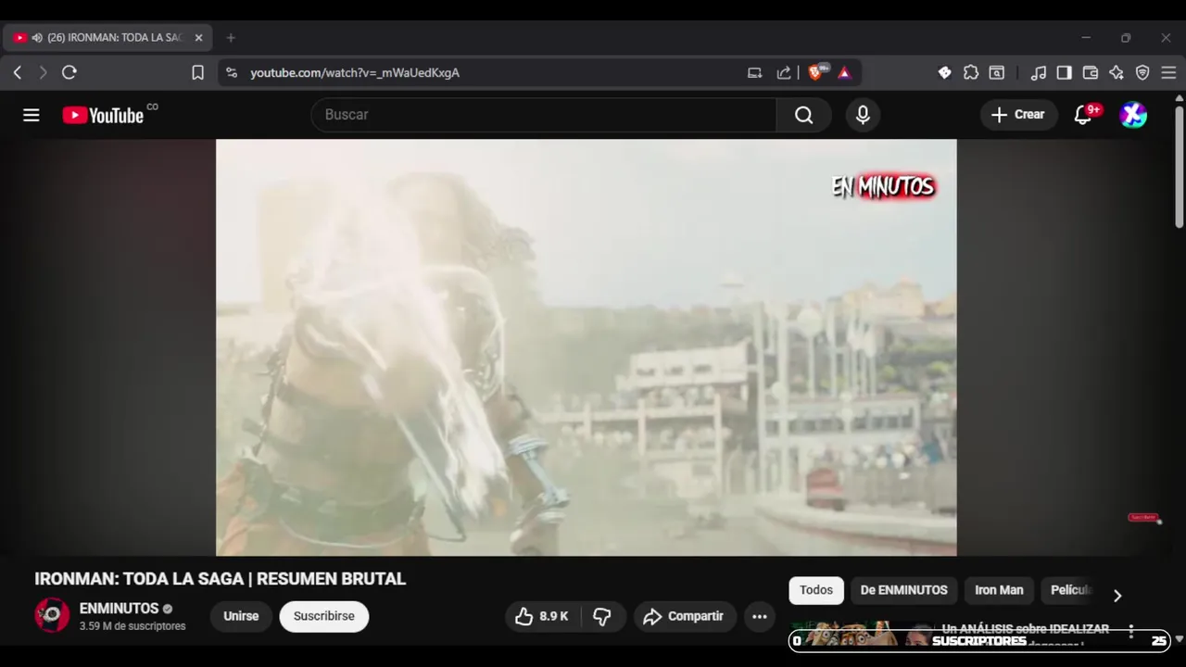This screenshot has height=667, width=1186.
Task: View site information icon in address bar
Action: pos(232,72)
